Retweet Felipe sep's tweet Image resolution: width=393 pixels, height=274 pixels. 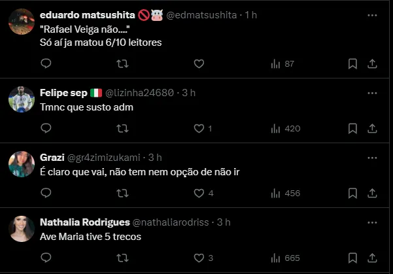pyautogui.click(x=122, y=129)
